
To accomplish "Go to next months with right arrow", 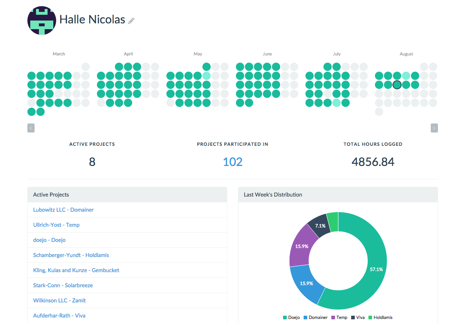I will coord(434,128).
